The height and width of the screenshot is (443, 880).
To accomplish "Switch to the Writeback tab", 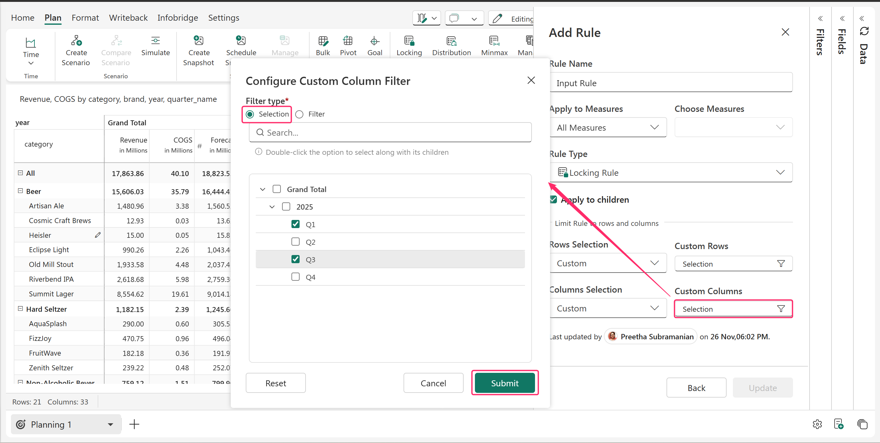I will pos(128,18).
